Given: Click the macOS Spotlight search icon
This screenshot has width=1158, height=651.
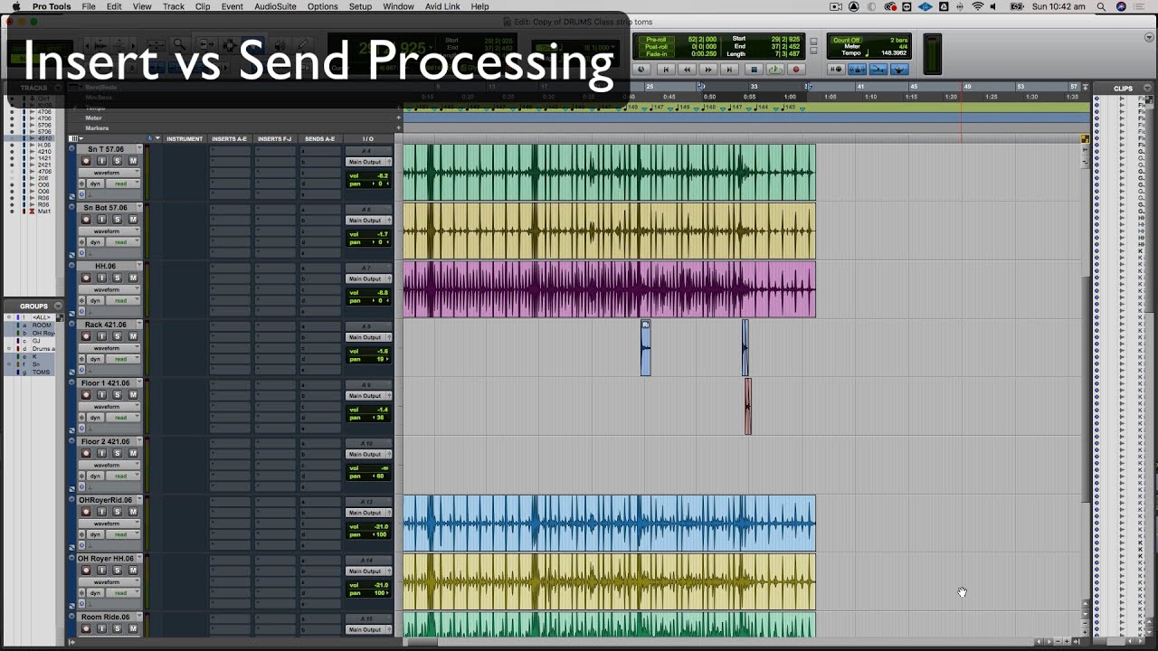Looking at the screenshot, I should (1101, 6).
